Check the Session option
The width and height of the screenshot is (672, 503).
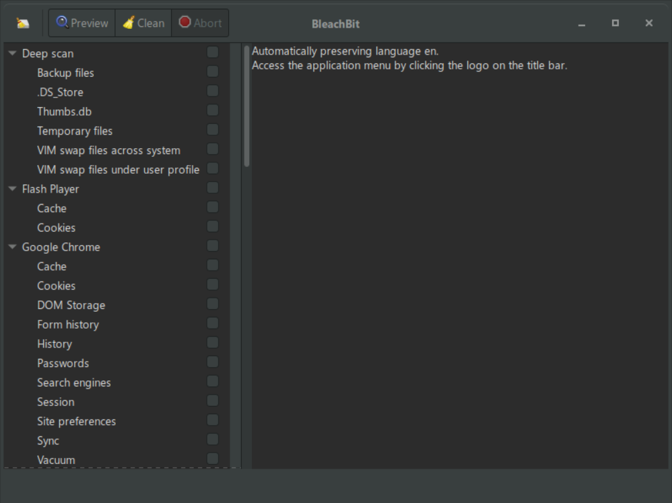[x=213, y=401]
